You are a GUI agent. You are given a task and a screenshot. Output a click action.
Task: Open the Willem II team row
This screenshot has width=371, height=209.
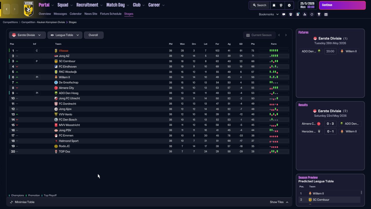point(149,77)
